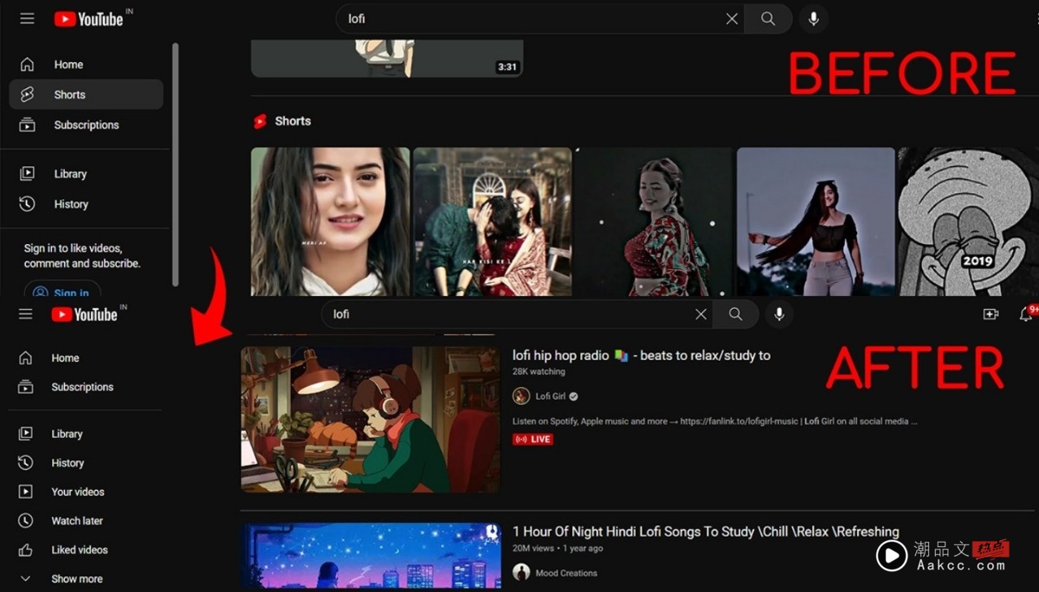The height and width of the screenshot is (592, 1039).
Task: Select Subscriptions in the AFTER view sidebar
Action: [81, 387]
